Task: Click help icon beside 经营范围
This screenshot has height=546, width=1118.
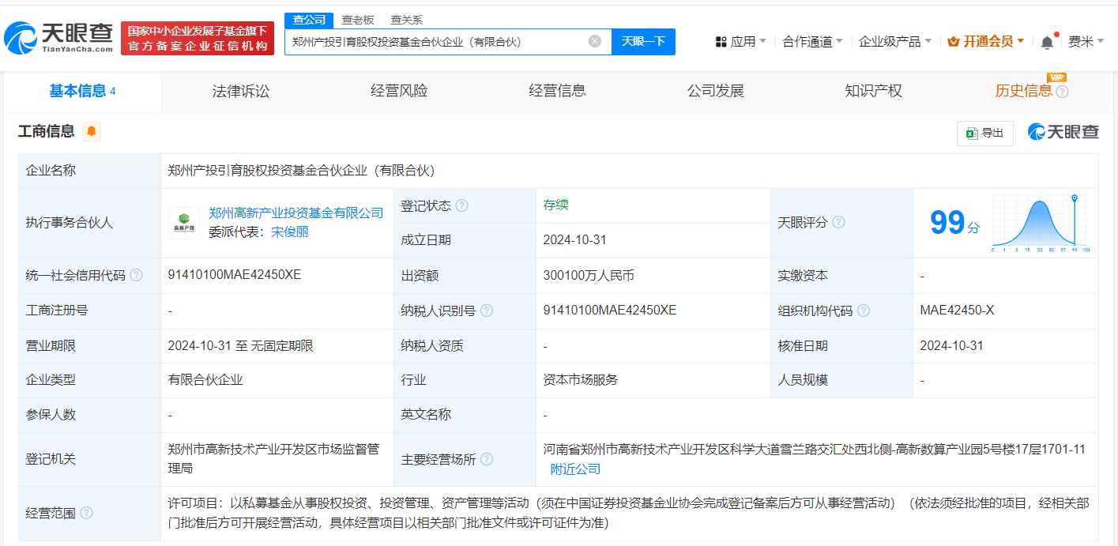Action: pos(87,514)
